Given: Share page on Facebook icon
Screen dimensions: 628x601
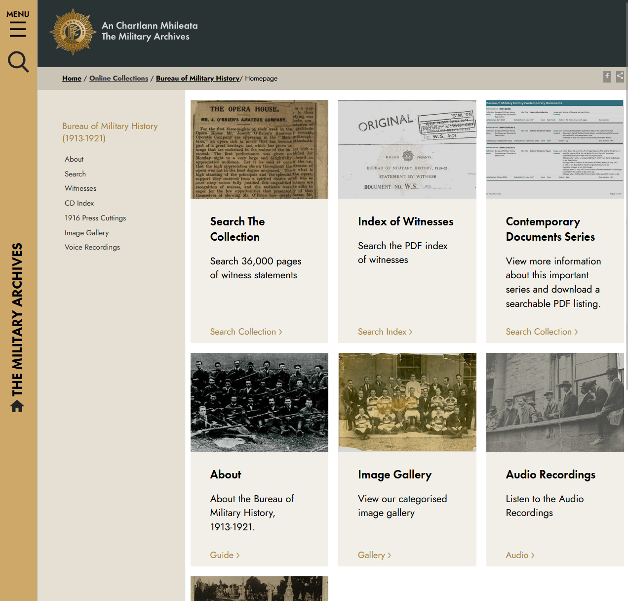Looking at the screenshot, I should (x=607, y=77).
